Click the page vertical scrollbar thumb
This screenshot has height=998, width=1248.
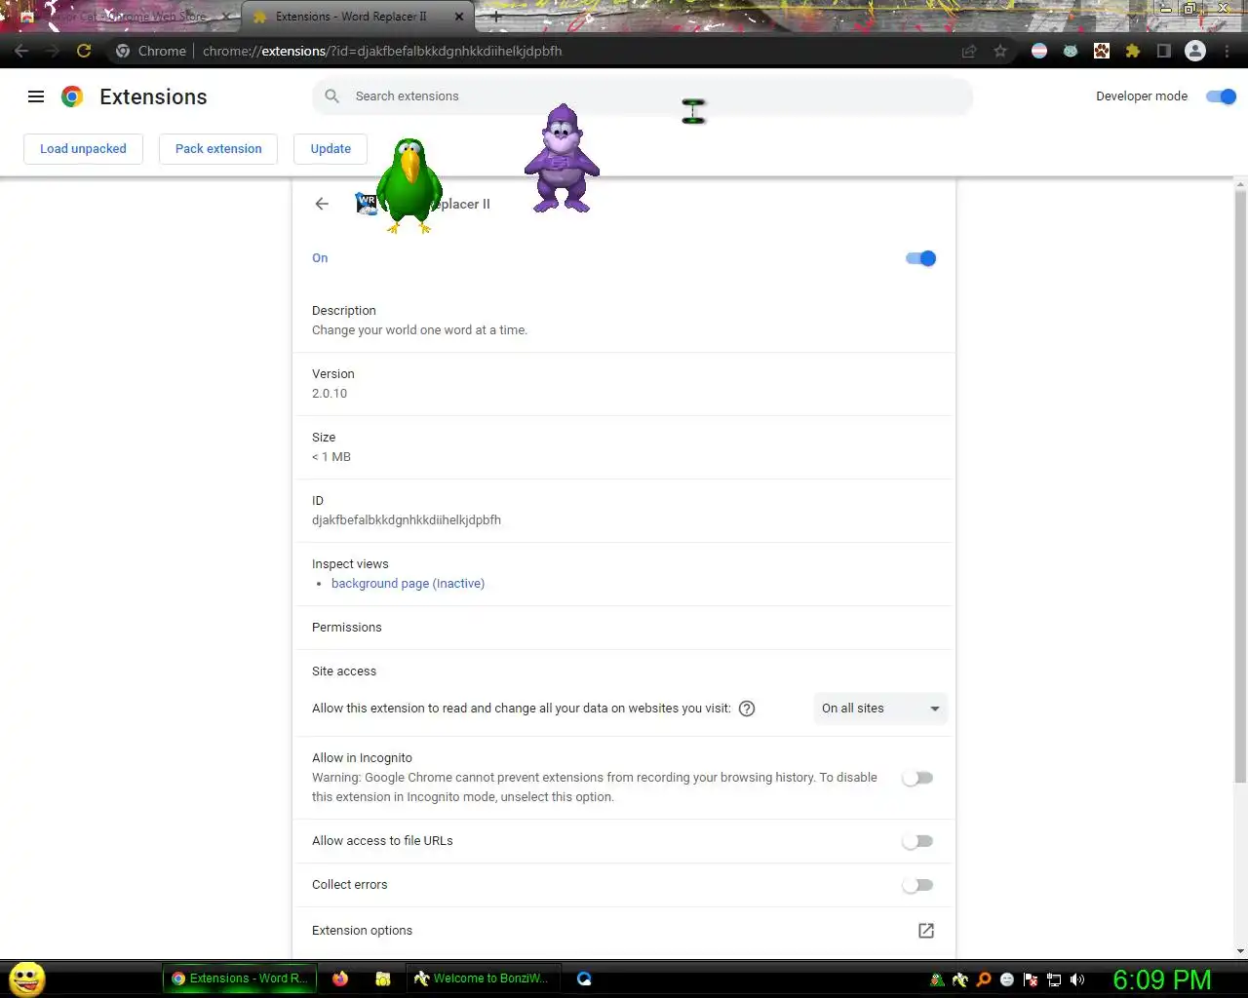pyautogui.click(x=1240, y=485)
